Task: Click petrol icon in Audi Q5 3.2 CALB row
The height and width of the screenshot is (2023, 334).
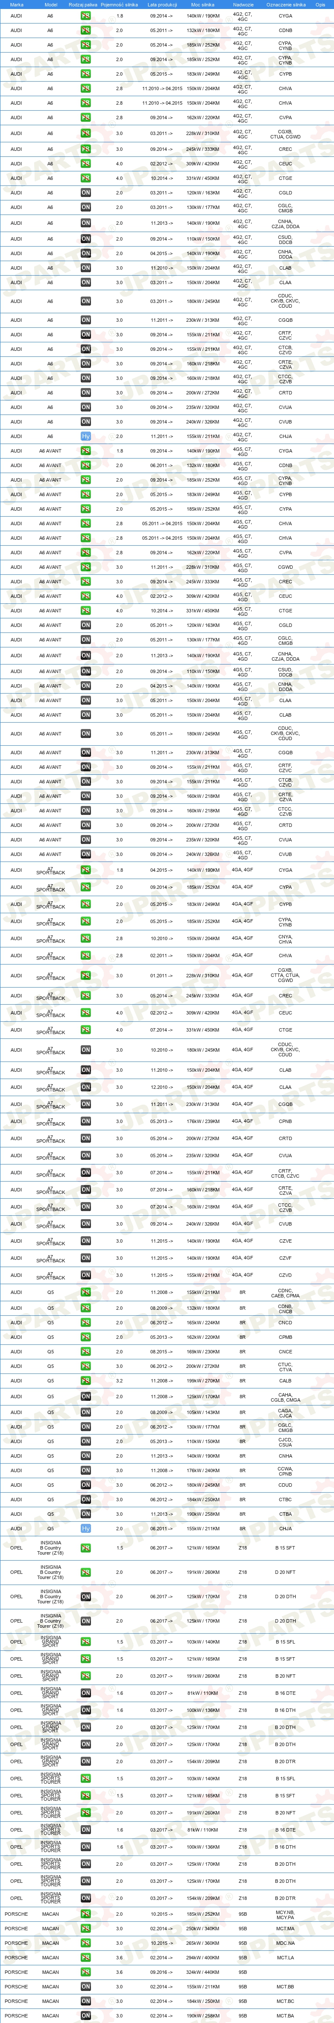Action: [x=85, y=1381]
